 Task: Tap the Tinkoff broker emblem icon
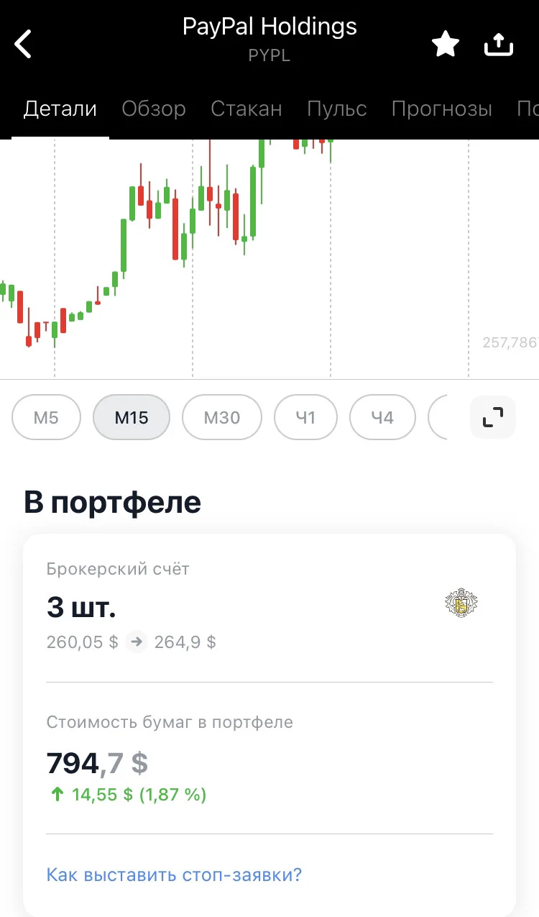(x=462, y=603)
